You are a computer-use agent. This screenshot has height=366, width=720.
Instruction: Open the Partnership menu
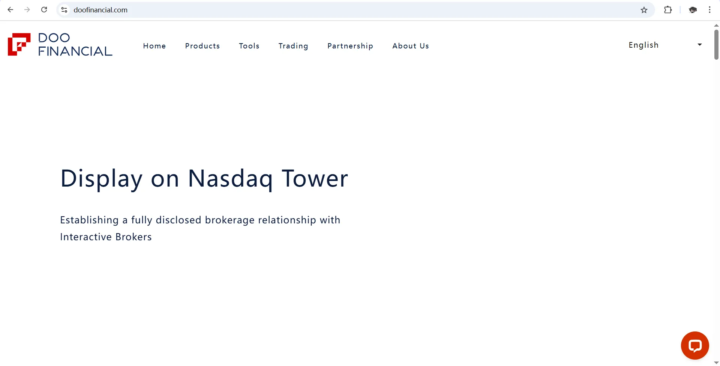[x=350, y=46]
